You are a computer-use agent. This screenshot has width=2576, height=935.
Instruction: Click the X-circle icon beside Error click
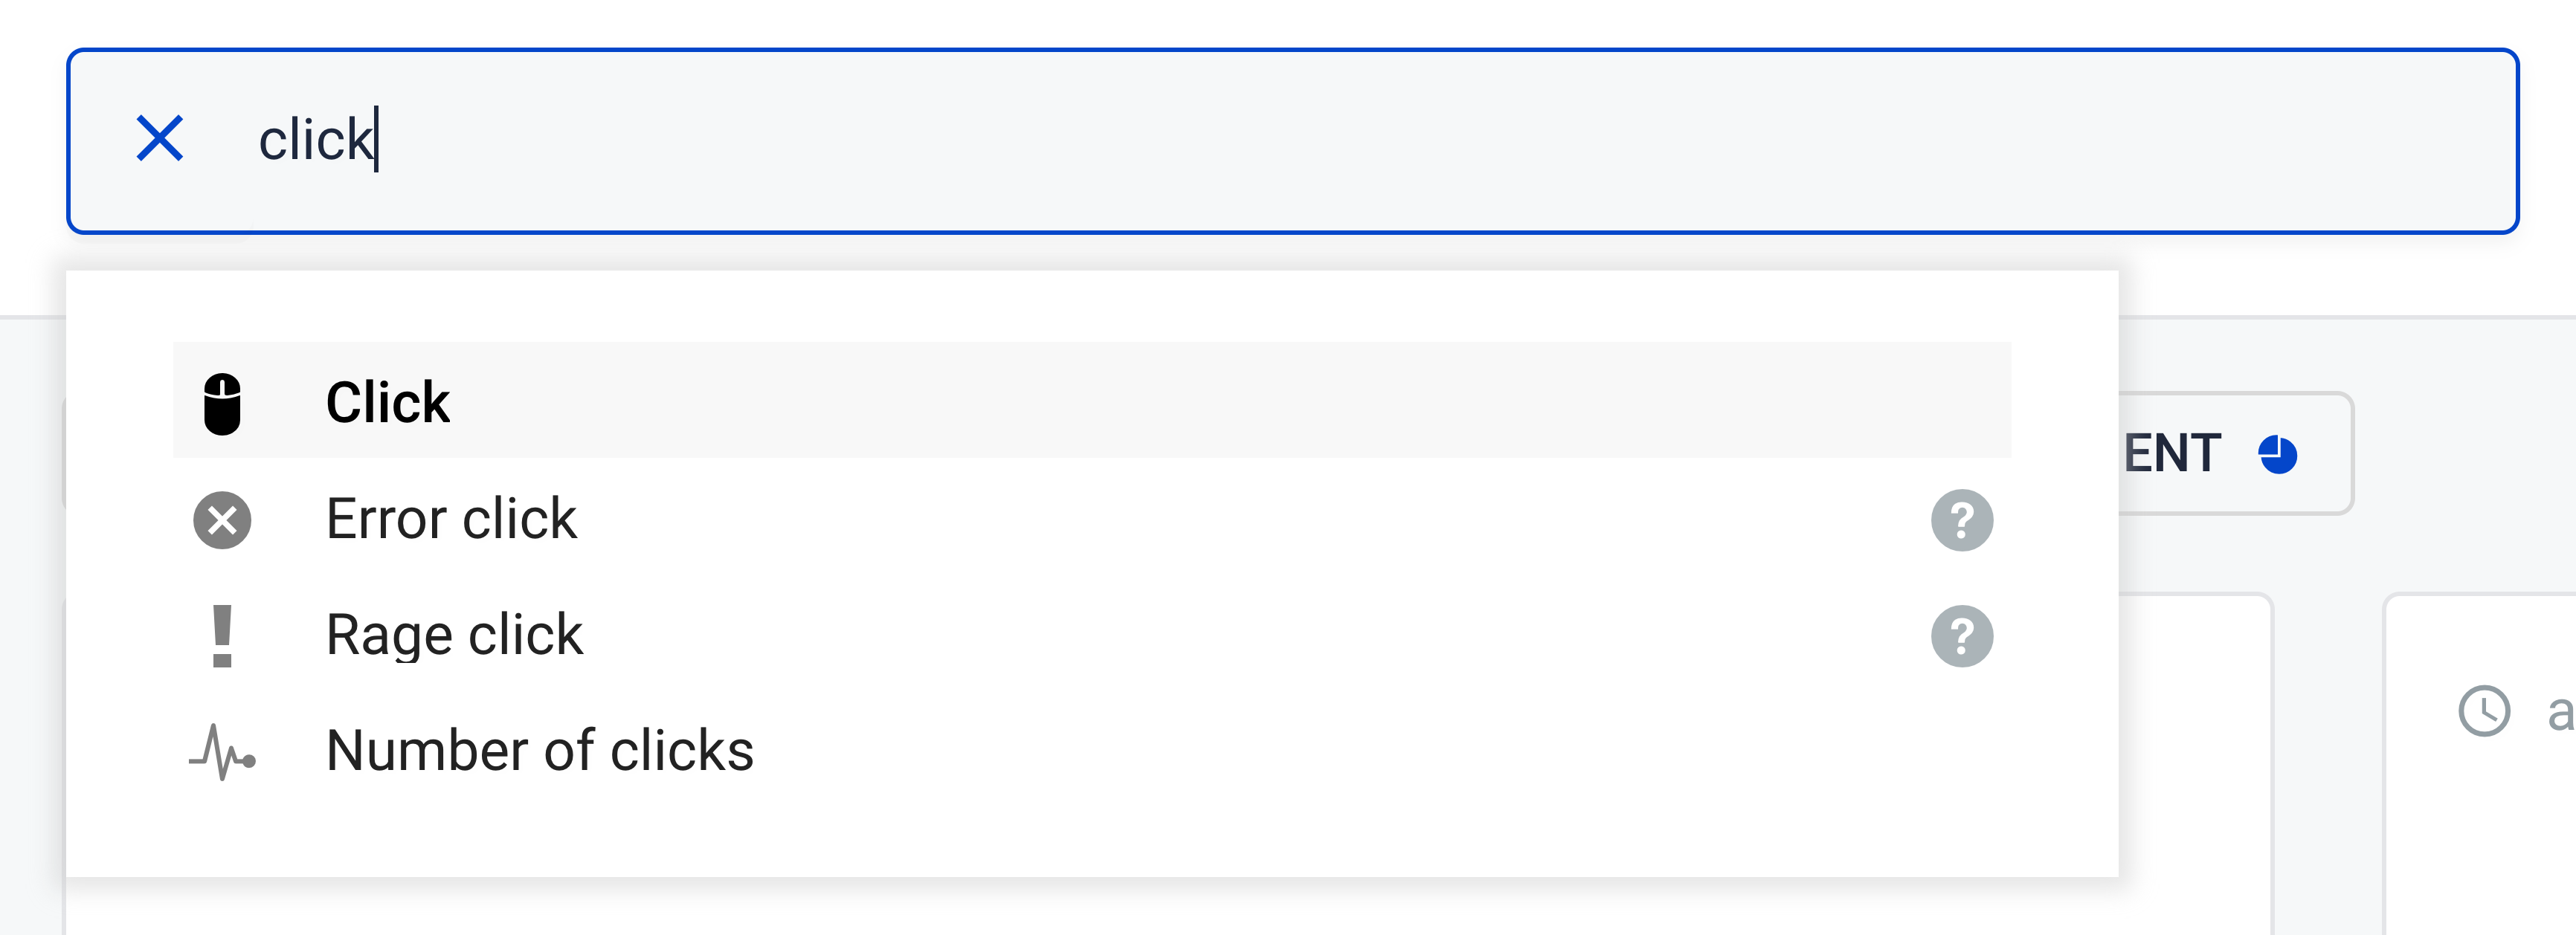(x=222, y=520)
